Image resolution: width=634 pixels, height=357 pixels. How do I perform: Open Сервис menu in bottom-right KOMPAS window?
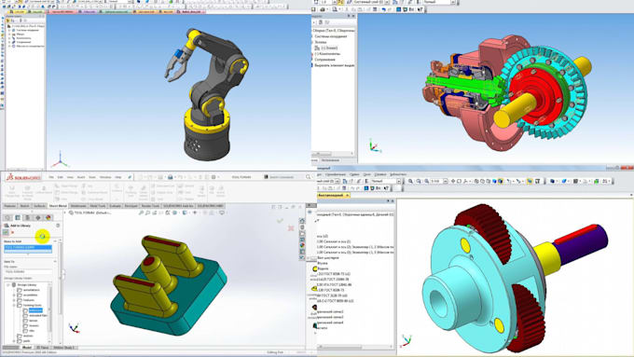click(x=354, y=174)
